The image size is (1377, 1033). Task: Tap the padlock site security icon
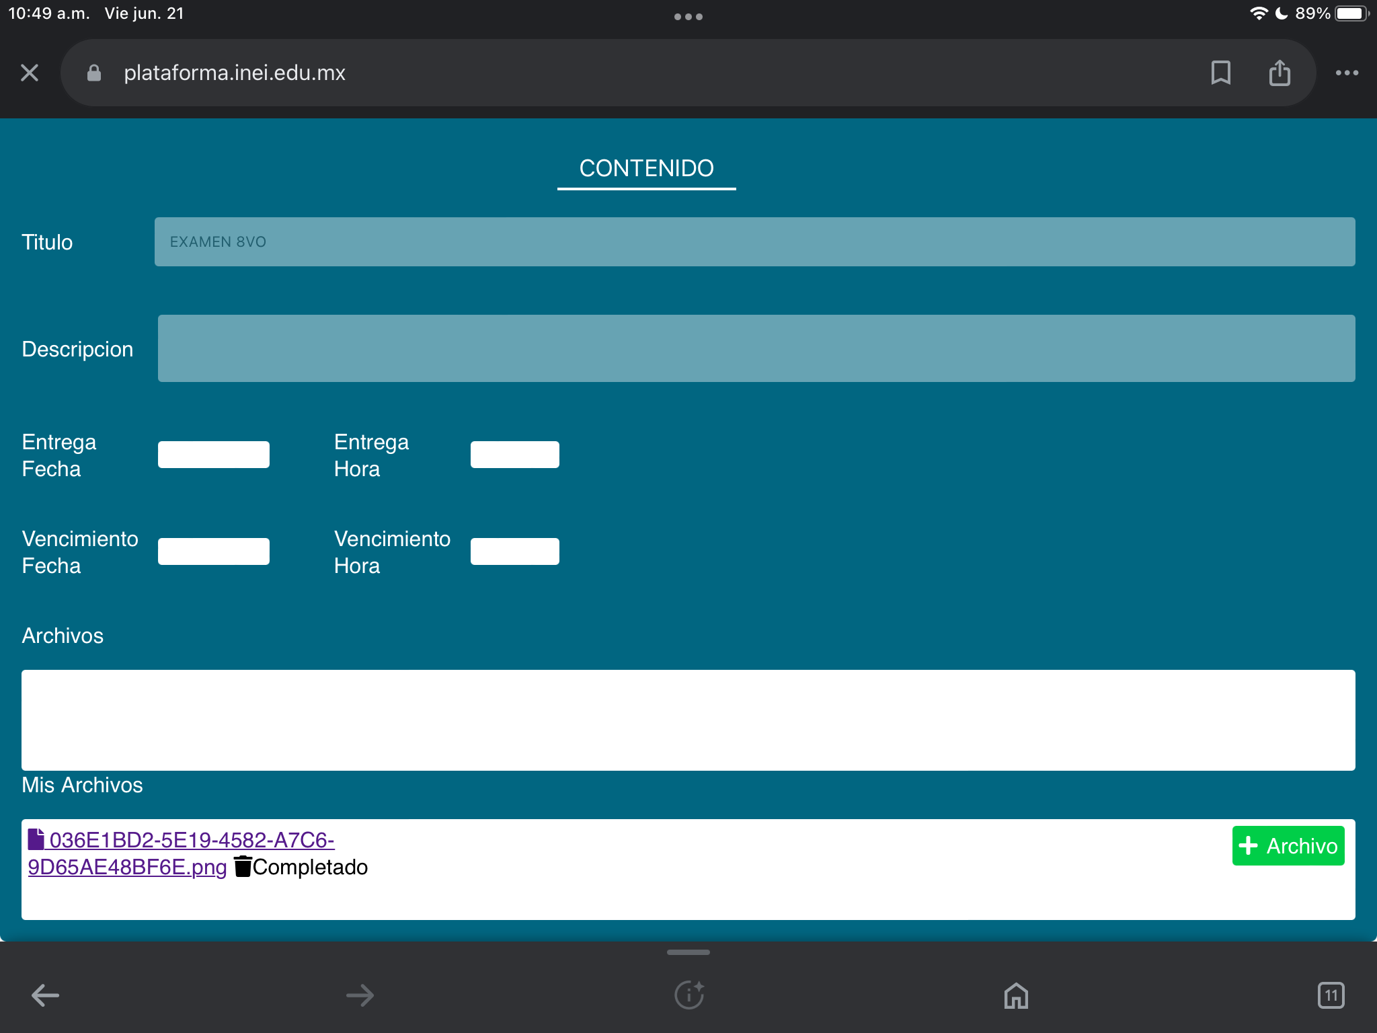[94, 73]
